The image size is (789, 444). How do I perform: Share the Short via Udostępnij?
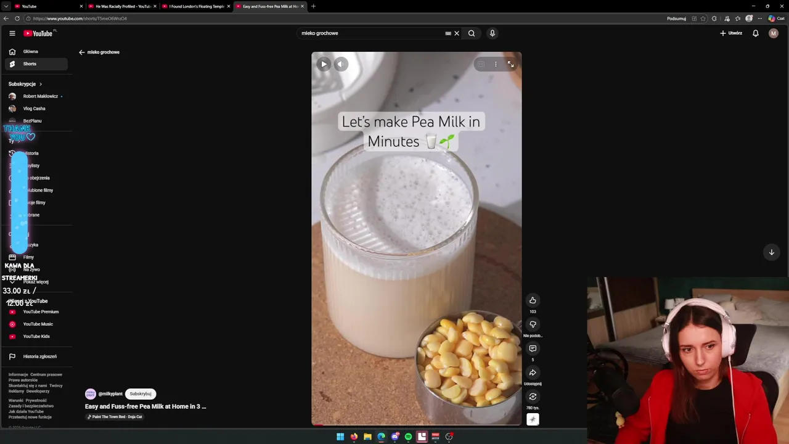pos(533,372)
